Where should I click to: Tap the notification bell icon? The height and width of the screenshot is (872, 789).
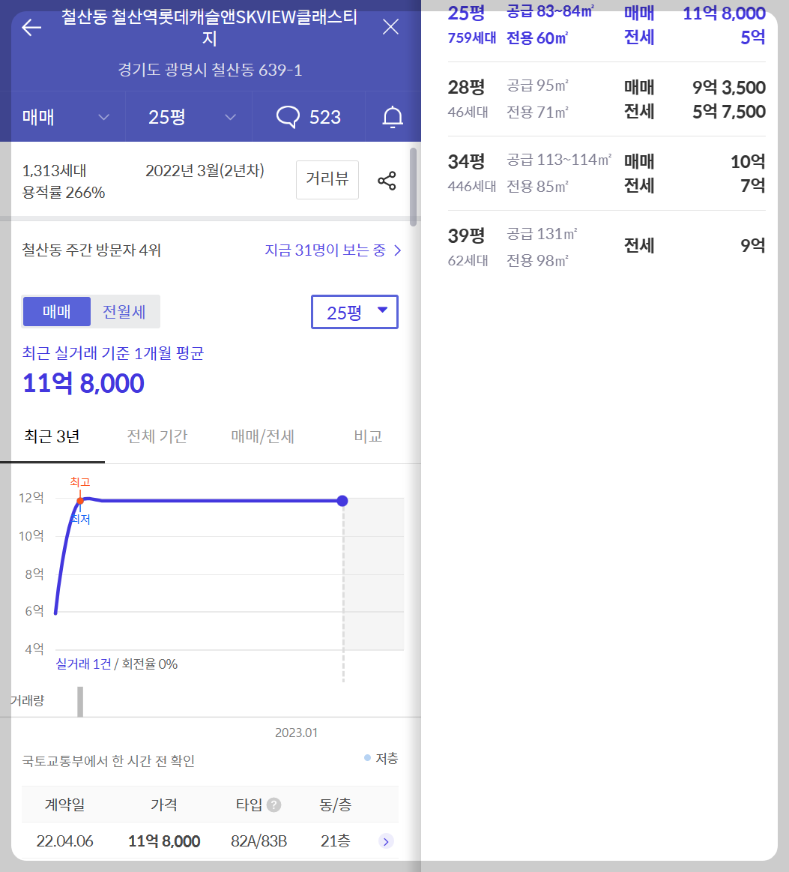pyautogui.click(x=390, y=116)
